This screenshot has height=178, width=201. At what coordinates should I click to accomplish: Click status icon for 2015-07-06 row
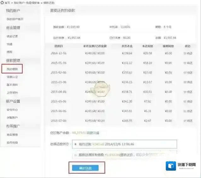click(x=185, y=121)
